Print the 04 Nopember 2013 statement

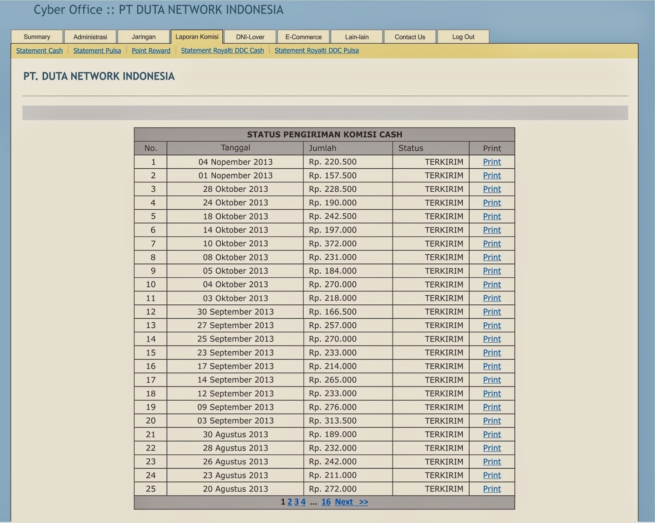coord(492,162)
